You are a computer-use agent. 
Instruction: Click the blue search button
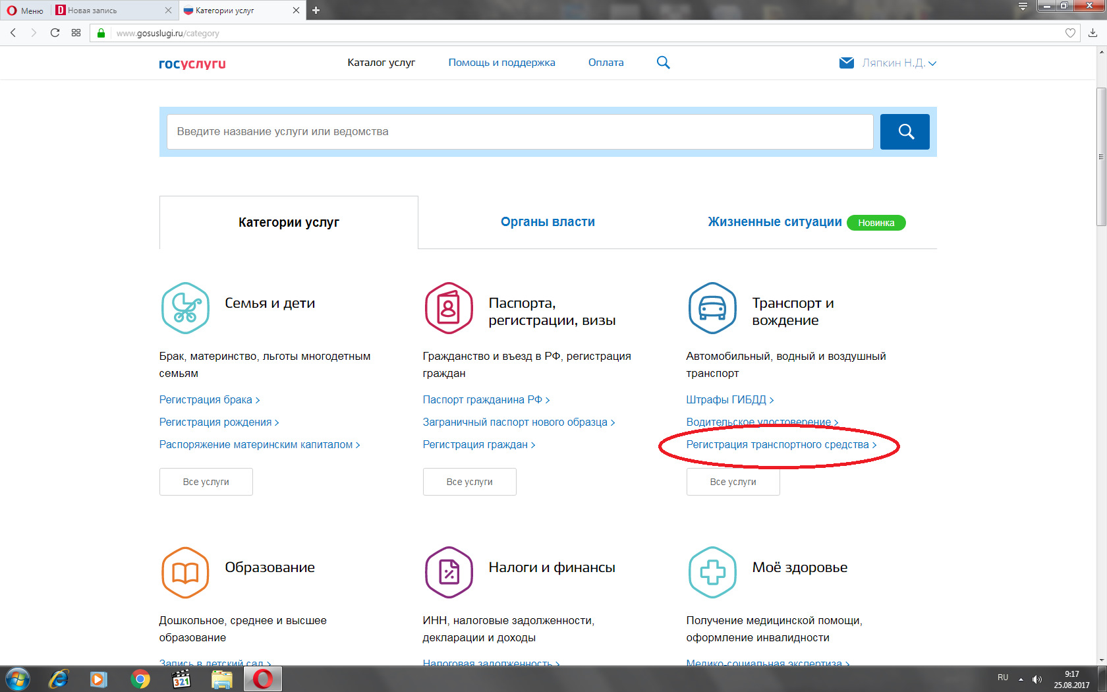905,132
